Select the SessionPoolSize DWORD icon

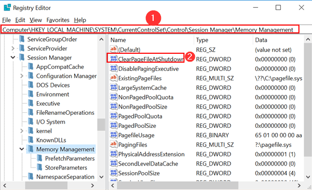point(113,173)
